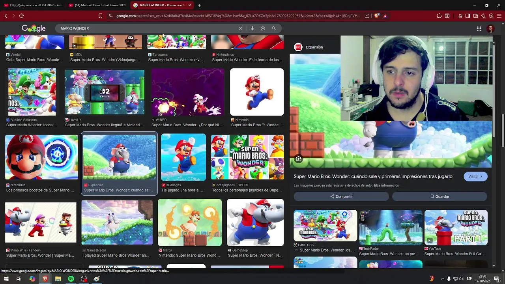The width and height of the screenshot is (505, 284).
Task: Show hidden system tray icons
Action: pyautogui.click(x=442, y=279)
